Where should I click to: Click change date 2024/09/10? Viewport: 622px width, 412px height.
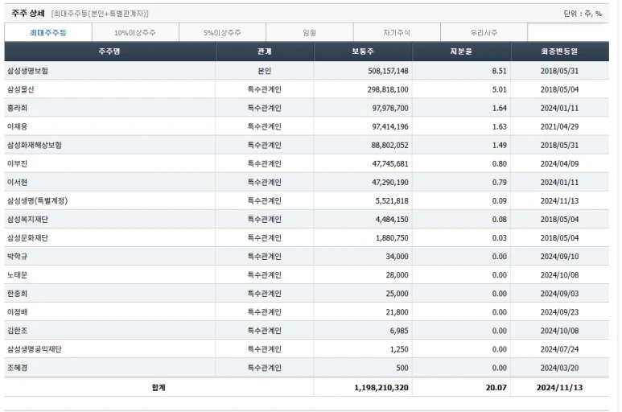point(559,257)
